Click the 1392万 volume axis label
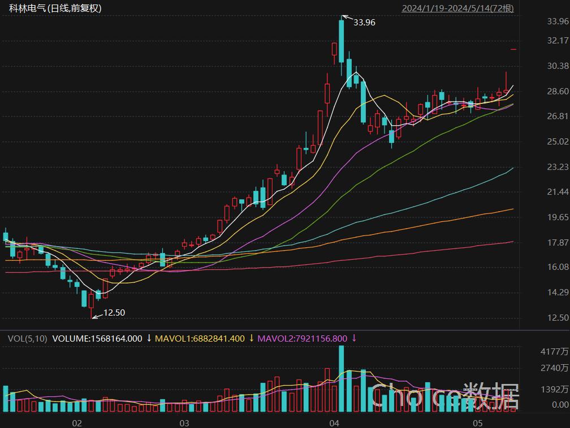The height and width of the screenshot is (428, 570). 554,390
